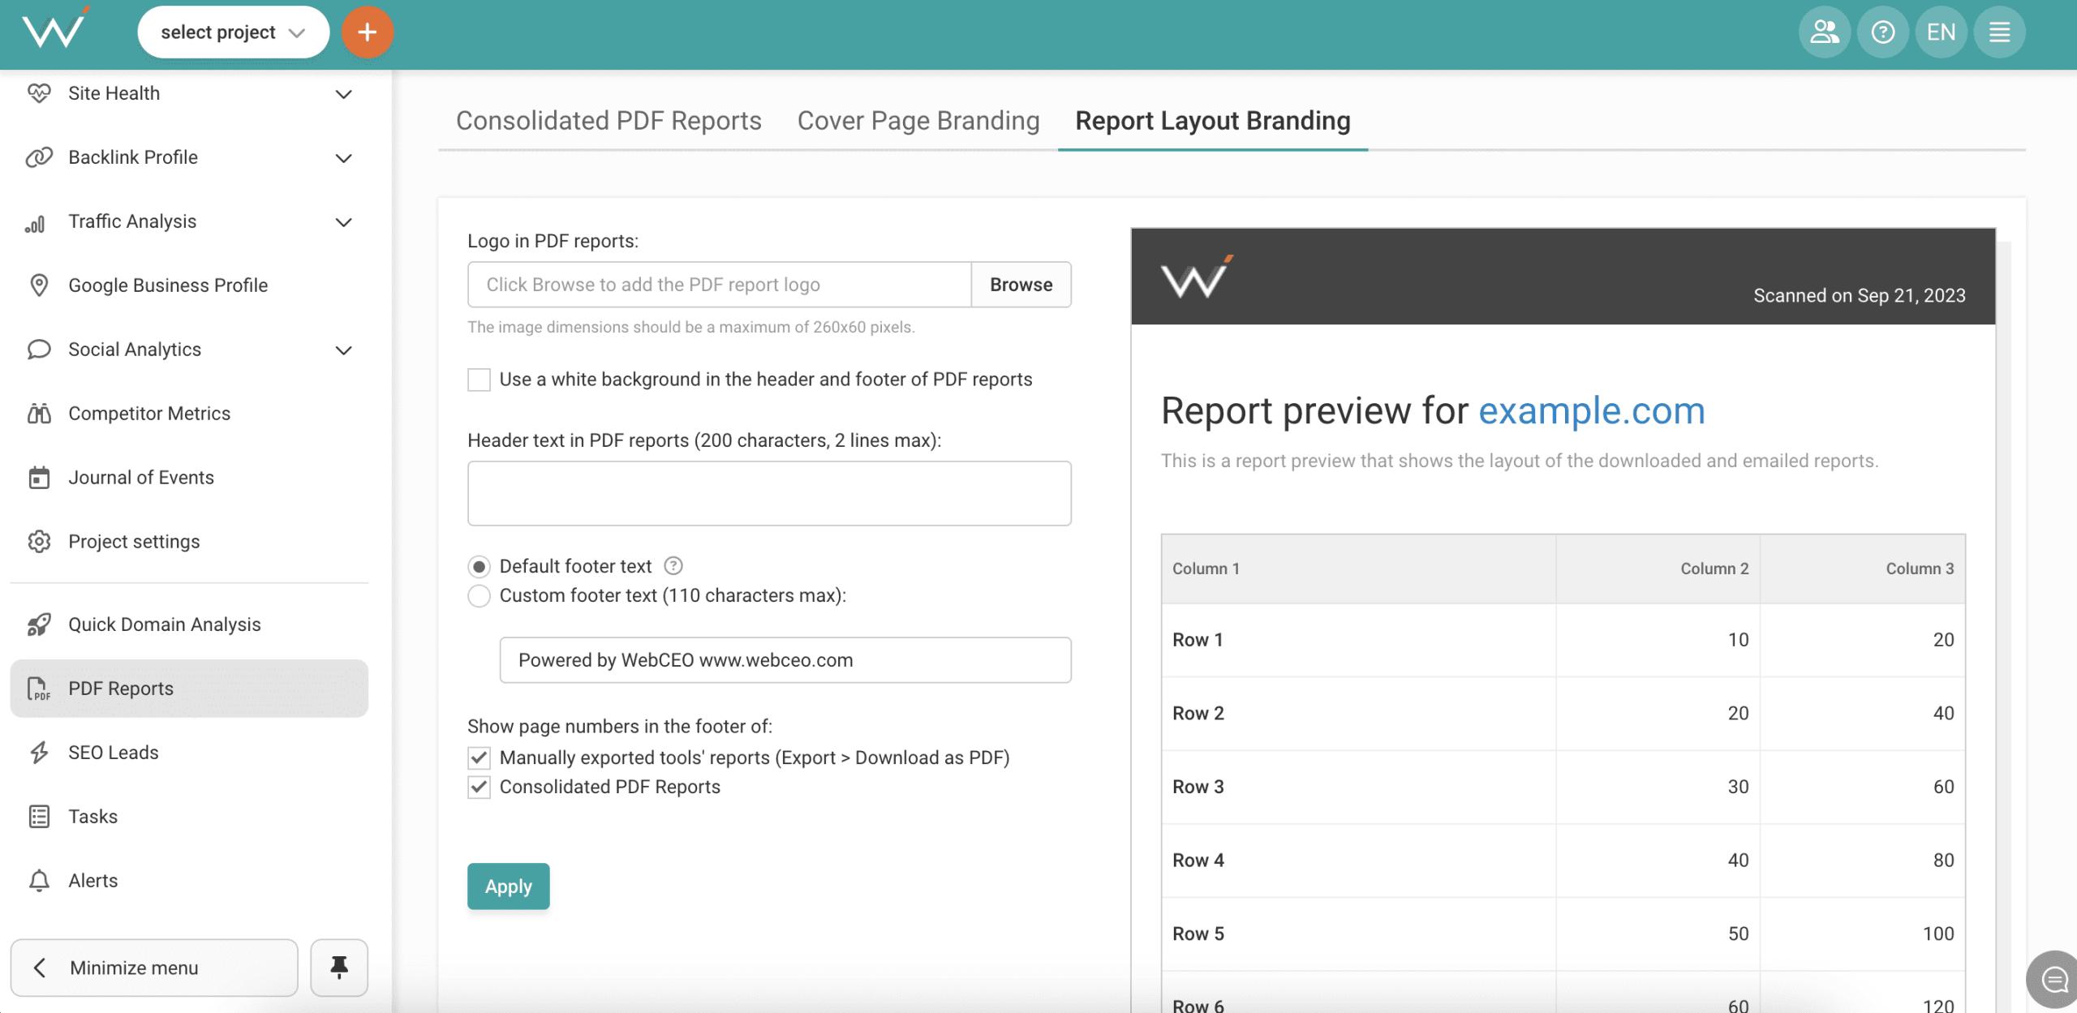Click the PDF report logo path field
The width and height of the screenshot is (2077, 1013).
pyautogui.click(x=719, y=285)
